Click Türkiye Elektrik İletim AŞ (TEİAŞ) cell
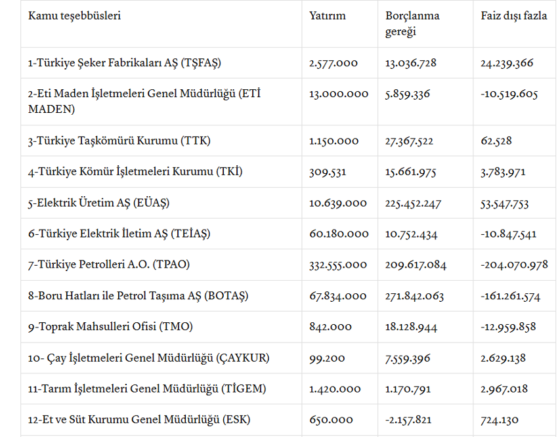The image size is (558, 437). (119, 234)
